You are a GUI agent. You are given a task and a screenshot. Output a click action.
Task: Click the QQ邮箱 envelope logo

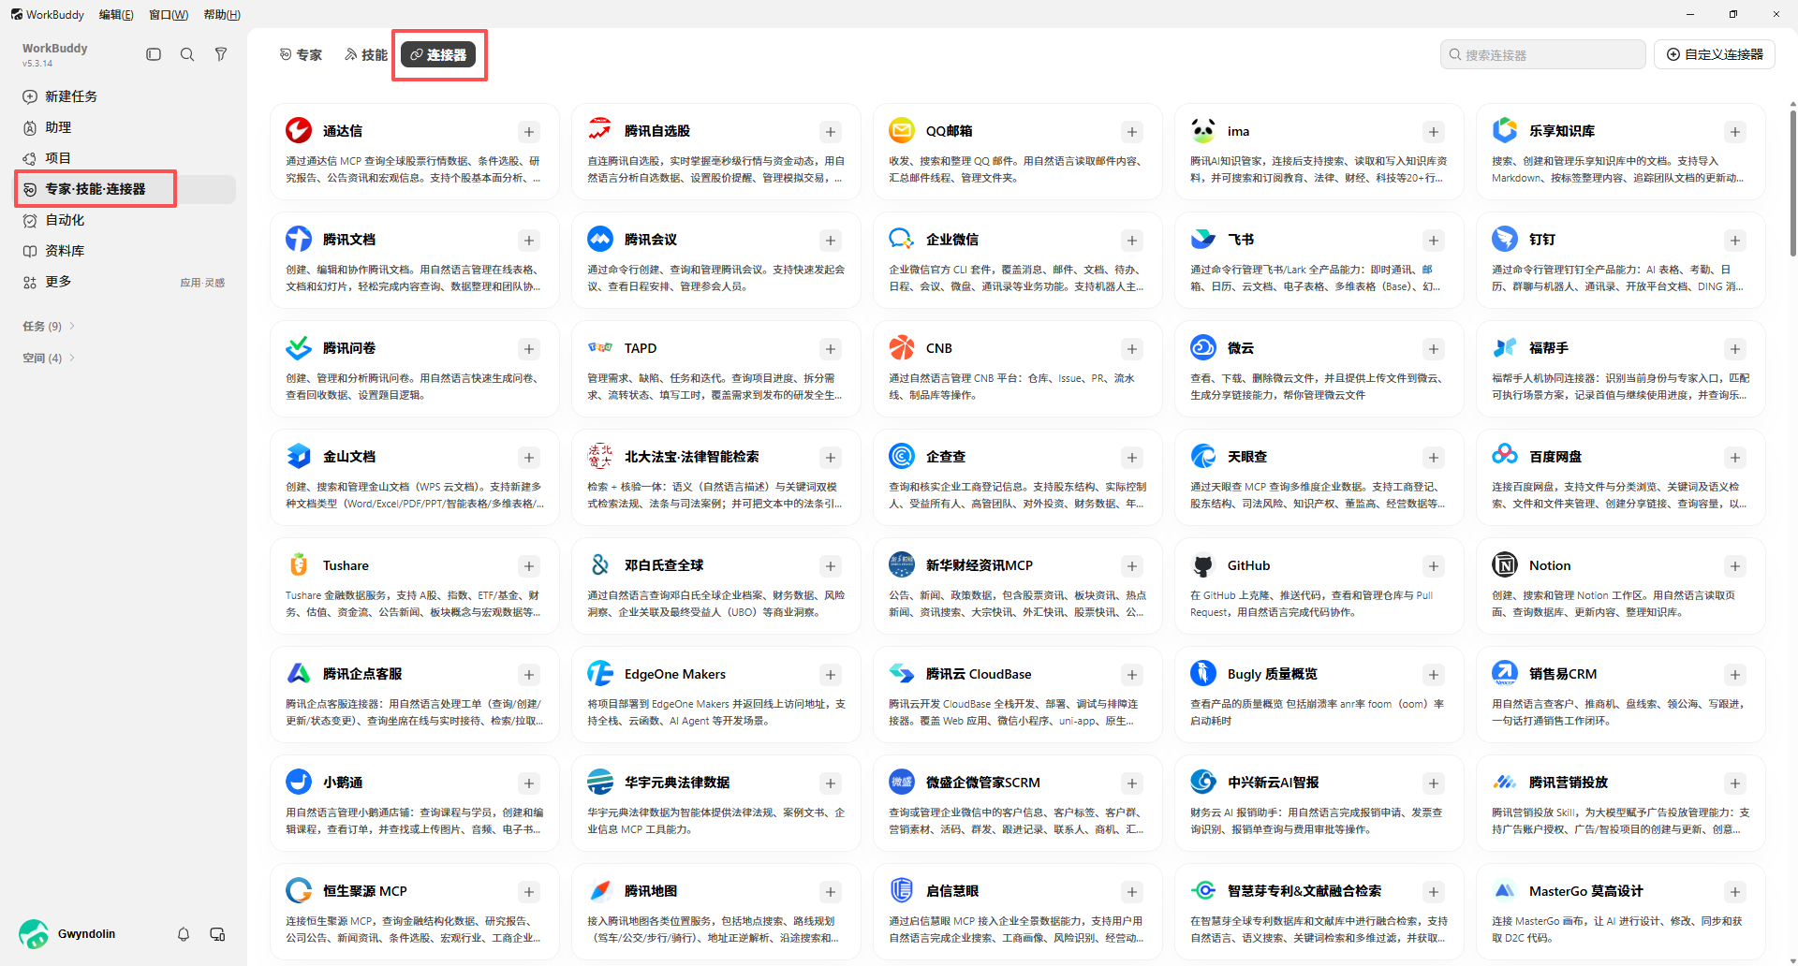pos(902,130)
